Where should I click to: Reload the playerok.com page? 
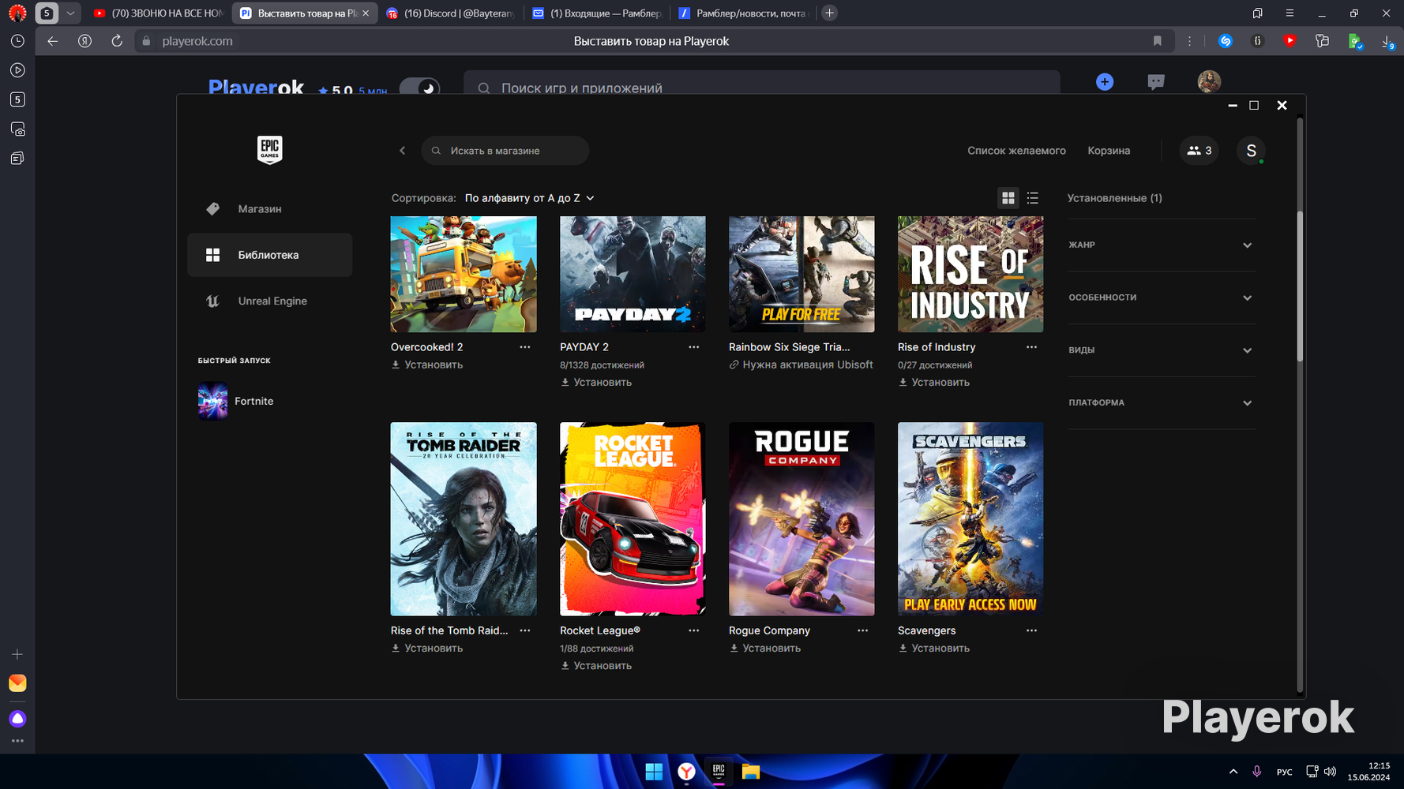117,41
